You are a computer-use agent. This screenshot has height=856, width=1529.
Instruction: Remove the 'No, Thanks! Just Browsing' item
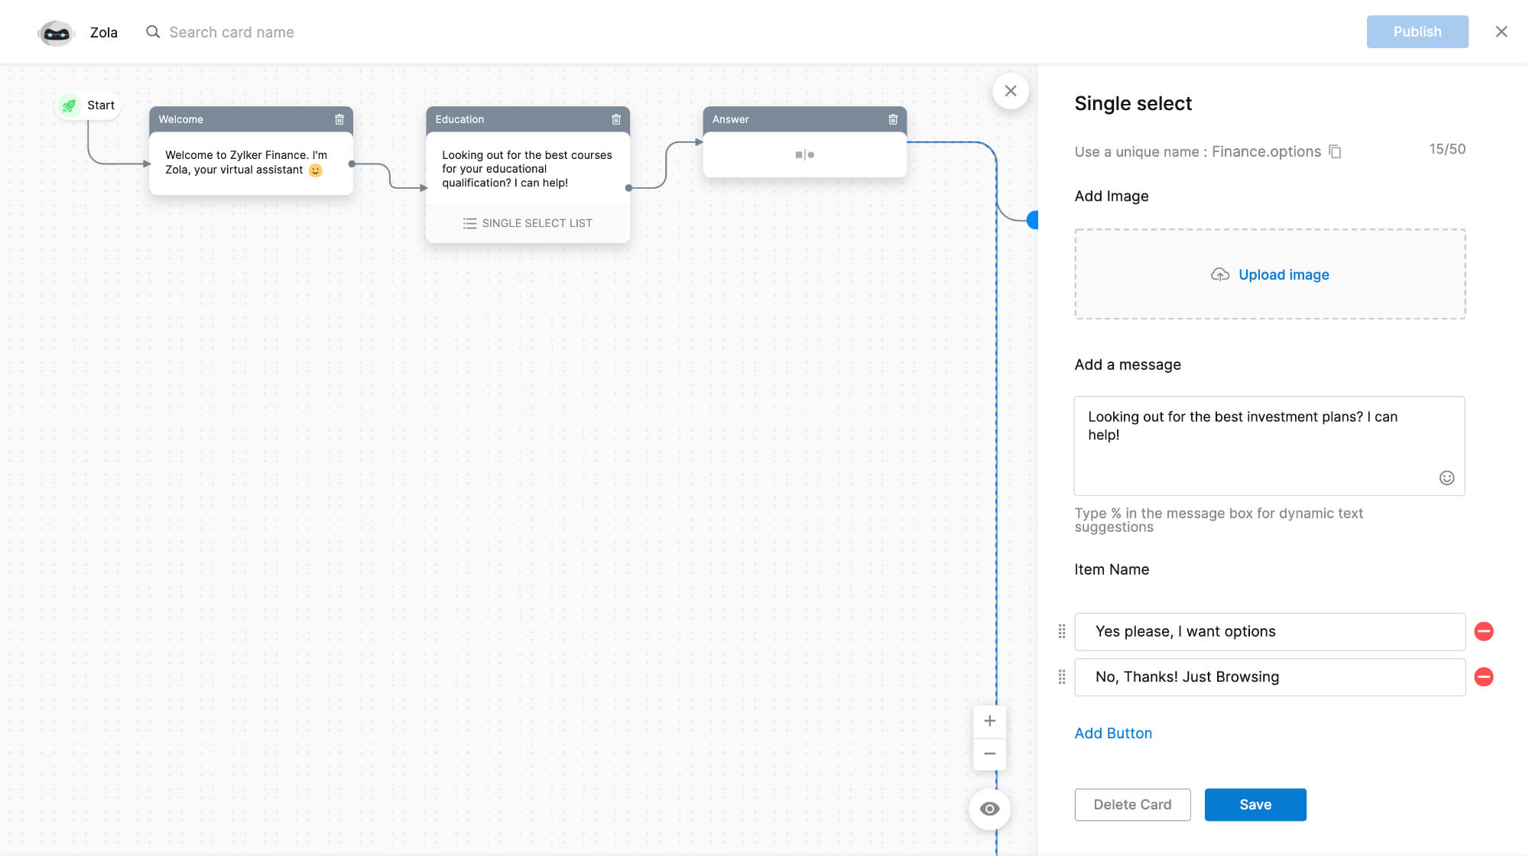1483,677
